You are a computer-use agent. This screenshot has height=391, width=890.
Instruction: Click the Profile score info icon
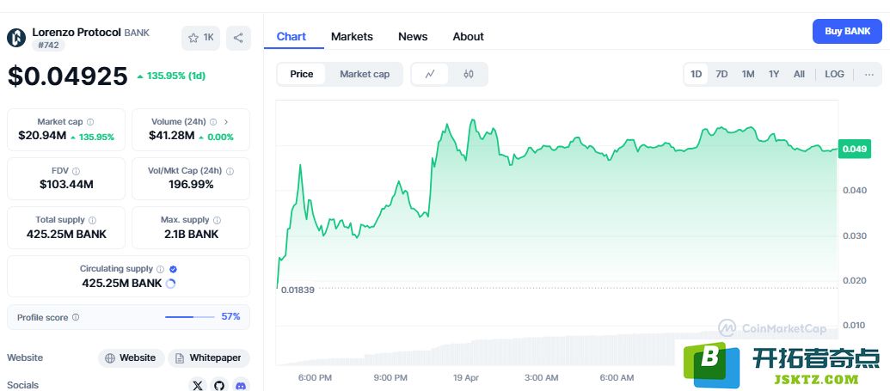(76, 317)
